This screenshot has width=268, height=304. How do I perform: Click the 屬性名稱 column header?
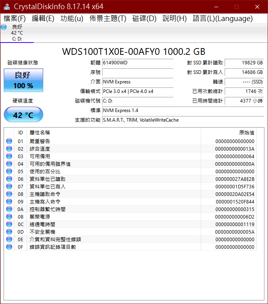[x=40, y=132]
